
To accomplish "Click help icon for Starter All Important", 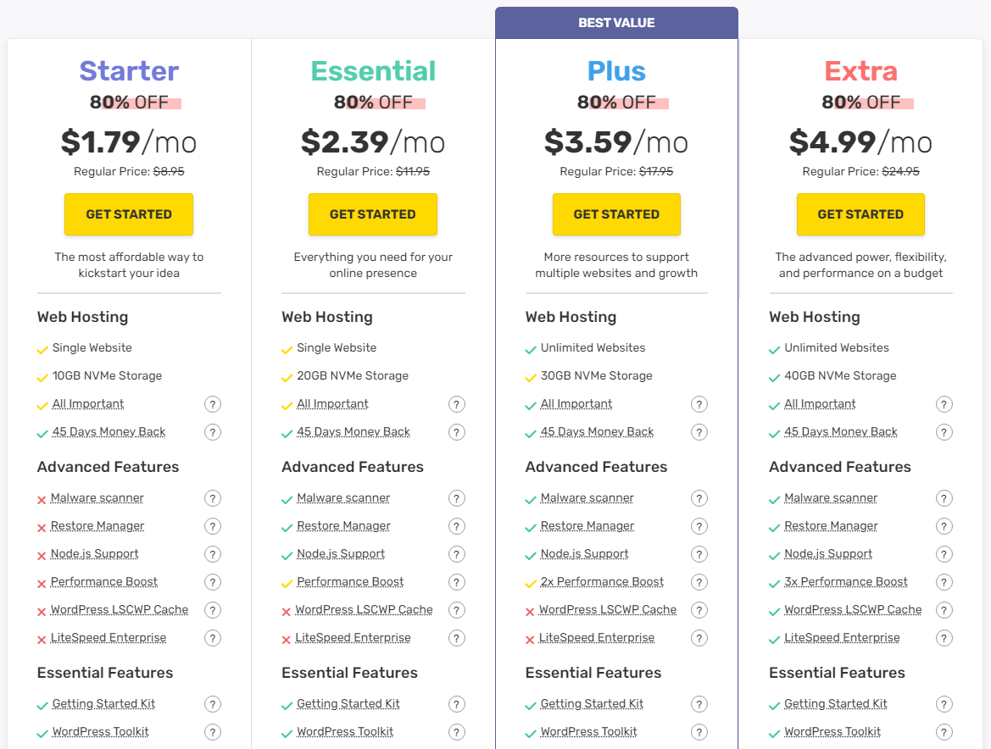I will pos(212,404).
